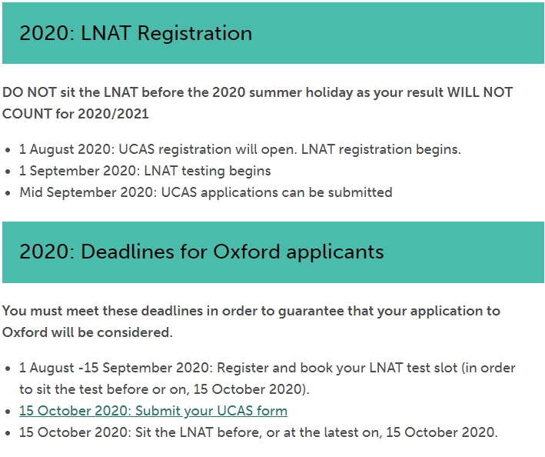Click the 'You must meet these deadlines' paragraph
545x457 pixels.
pos(251,311)
